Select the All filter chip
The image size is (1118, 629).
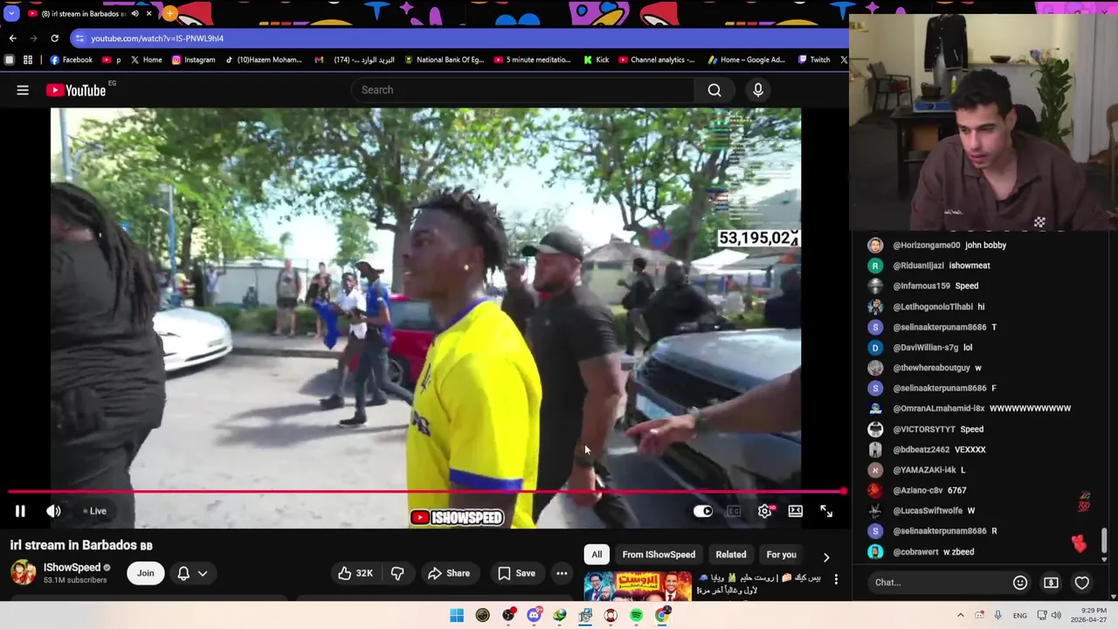pyautogui.click(x=597, y=555)
